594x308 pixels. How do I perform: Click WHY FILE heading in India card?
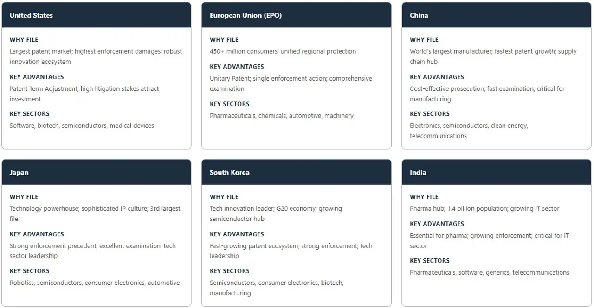pos(424,197)
